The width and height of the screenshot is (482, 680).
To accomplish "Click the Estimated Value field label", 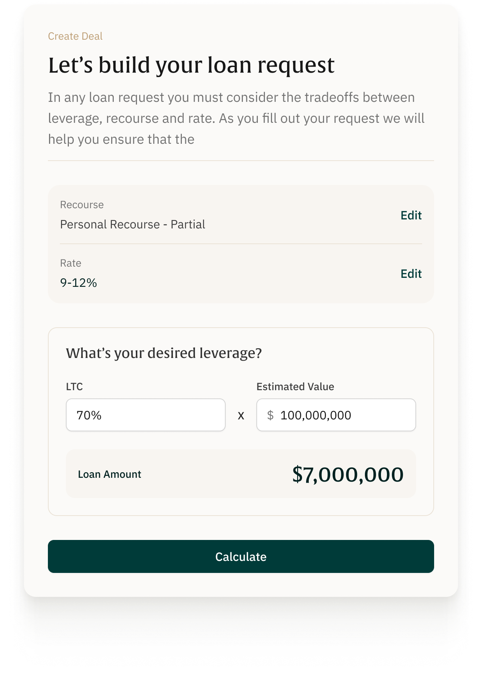I will click(x=295, y=386).
